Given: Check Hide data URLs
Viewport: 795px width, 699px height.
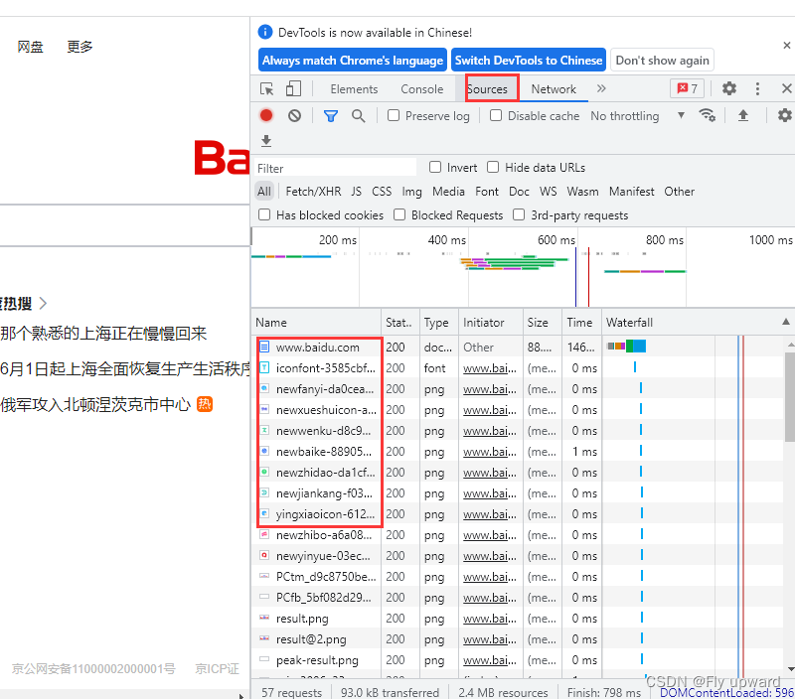Looking at the screenshot, I should coord(493,167).
